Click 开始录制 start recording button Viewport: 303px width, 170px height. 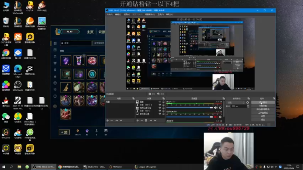263,106
